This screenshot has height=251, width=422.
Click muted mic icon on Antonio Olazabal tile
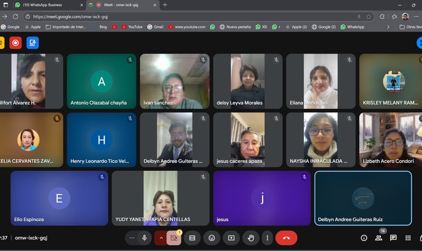click(x=130, y=60)
